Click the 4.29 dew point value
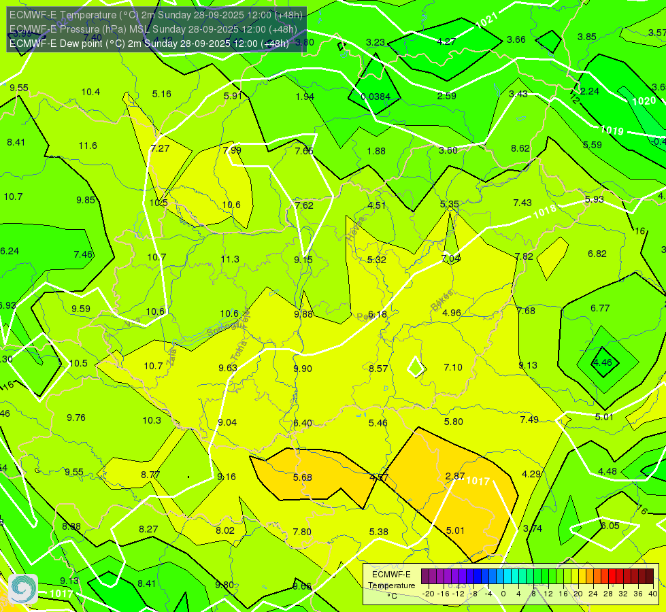This screenshot has width=666, height=612. tap(531, 474)
